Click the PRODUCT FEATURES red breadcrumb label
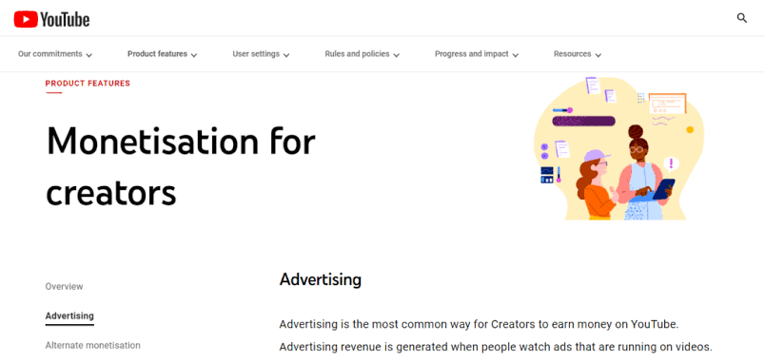The height and width of the screenshot is (362, 765). 88,84
